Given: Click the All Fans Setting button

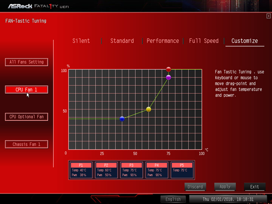Looking at the screenshot, I should 26,62.
